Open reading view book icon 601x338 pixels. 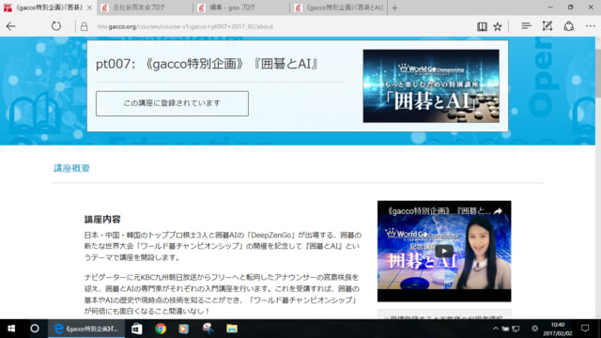482,26
